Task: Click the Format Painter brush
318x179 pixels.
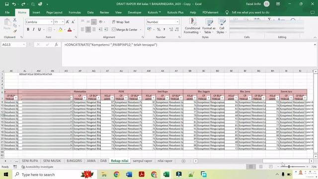Action: (x=15, y=31)
